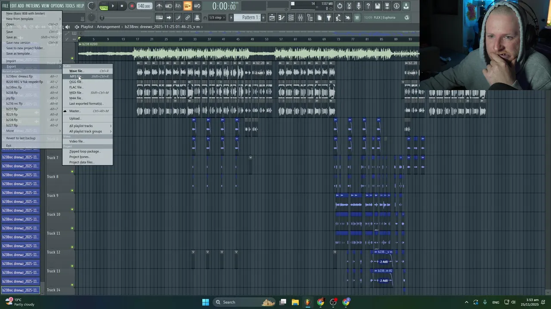Click the tempo field showing 140.000
This screenshot has height=309, width=551.
pos(144,6)
